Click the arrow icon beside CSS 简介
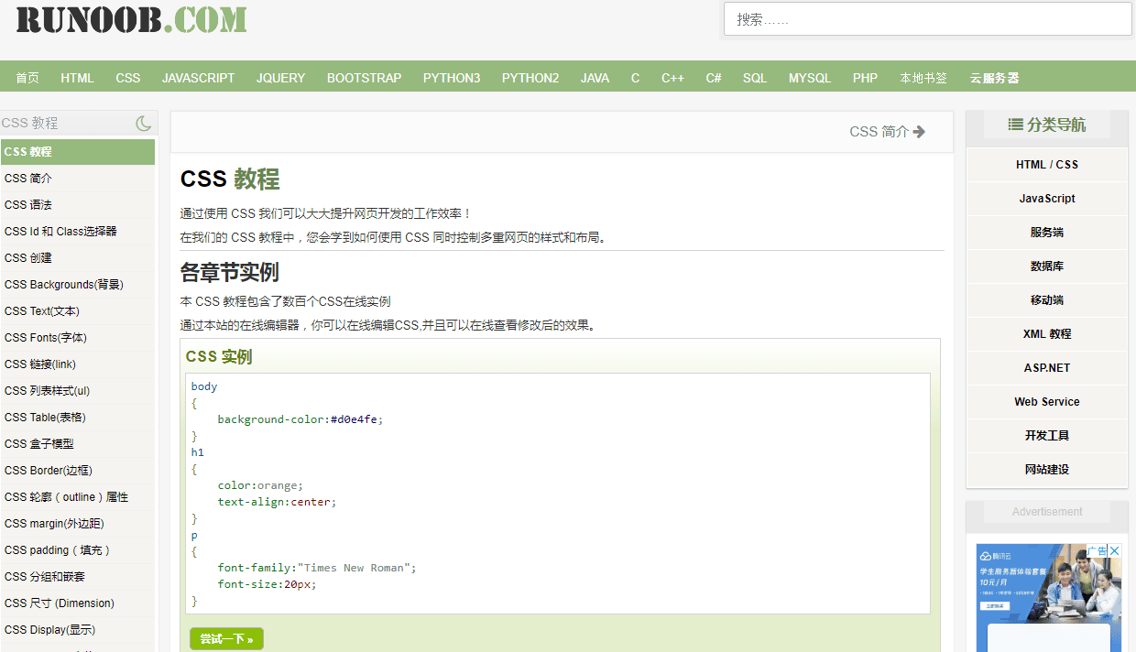Screen dimensions: 1136x652 919,132
